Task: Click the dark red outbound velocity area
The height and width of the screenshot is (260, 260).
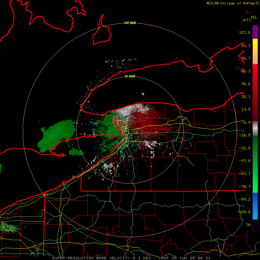Action: click(x=149, y=122)
